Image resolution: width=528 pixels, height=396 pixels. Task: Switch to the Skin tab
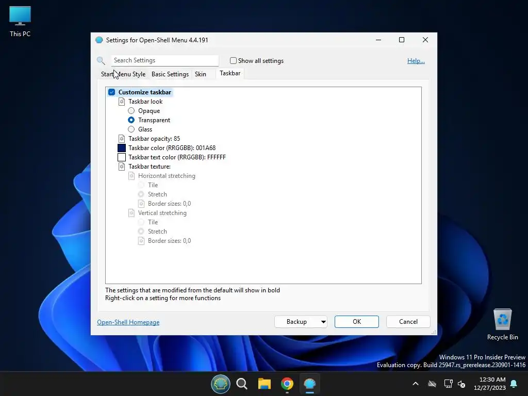pyautogui.click(x=201, y=74)
